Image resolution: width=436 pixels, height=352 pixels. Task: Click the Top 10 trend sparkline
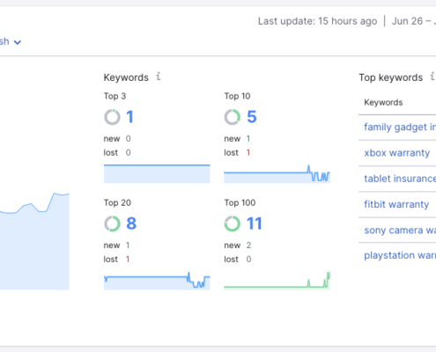(277, 174)
